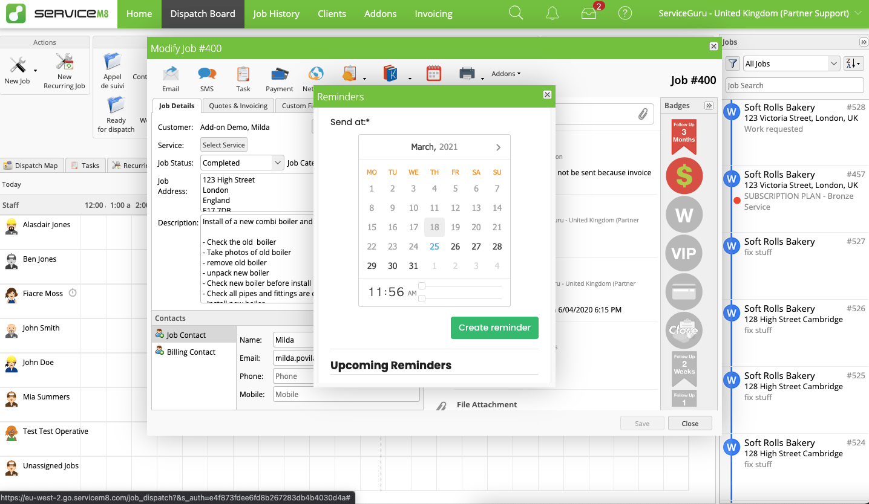Viewport: 869px width, 504px height.
Task: Open the New Job dropdown arrow
Action: [35, 71]
